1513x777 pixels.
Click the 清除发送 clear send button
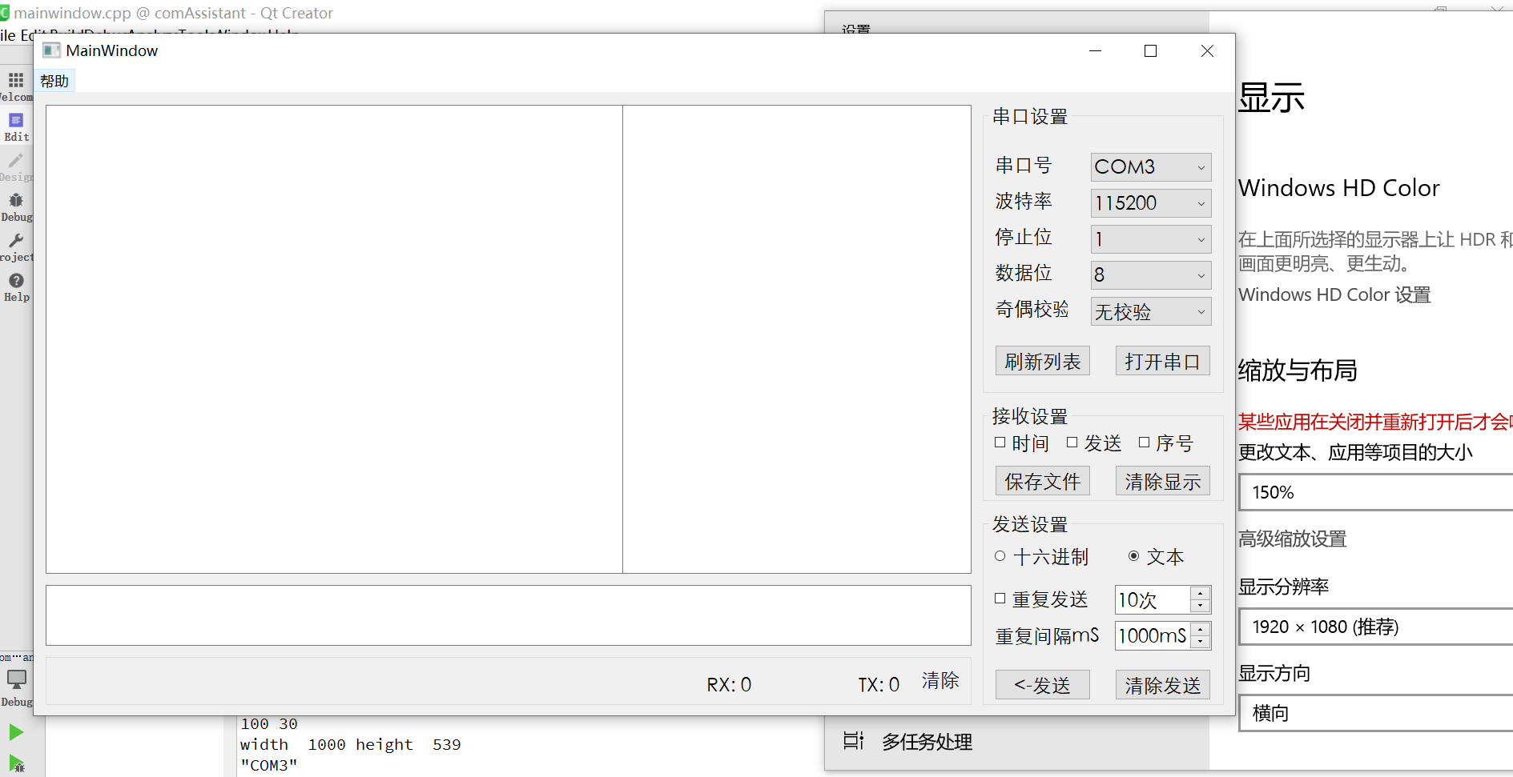click(x=1163, y=685)
